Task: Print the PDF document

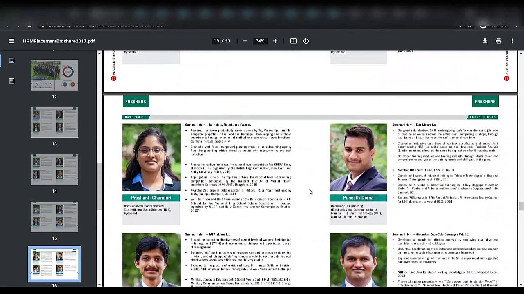Action: (499, 41)
